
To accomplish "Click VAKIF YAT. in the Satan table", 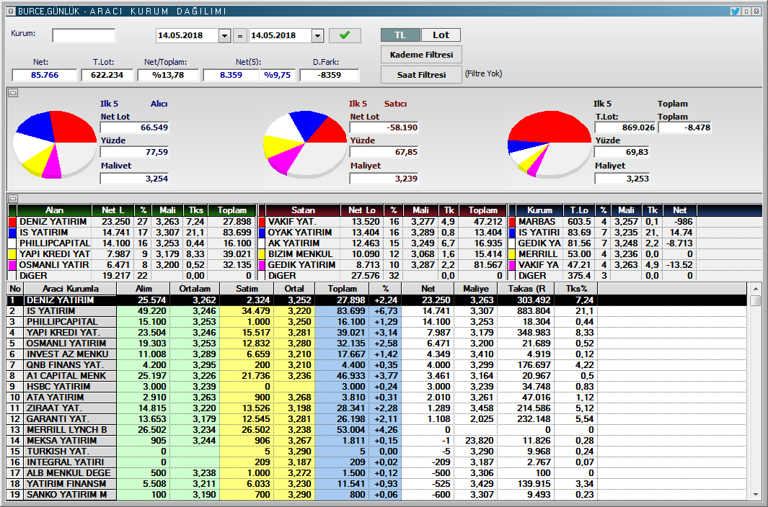I will [x=292, y=222].
